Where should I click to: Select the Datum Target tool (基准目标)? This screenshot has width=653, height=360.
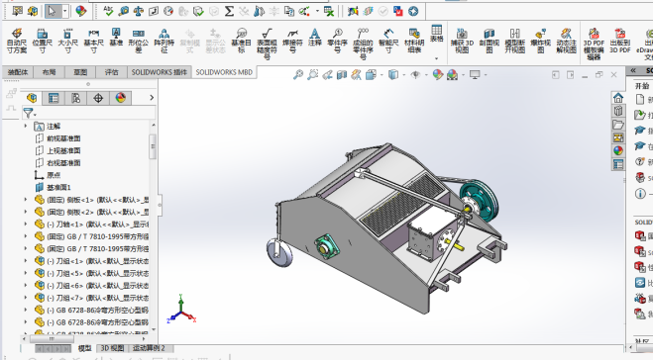tap(241, 41)
